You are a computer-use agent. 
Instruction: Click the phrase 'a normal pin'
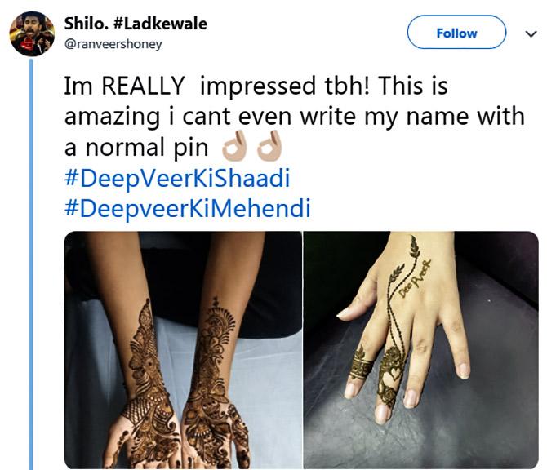[x=136, y=148]
